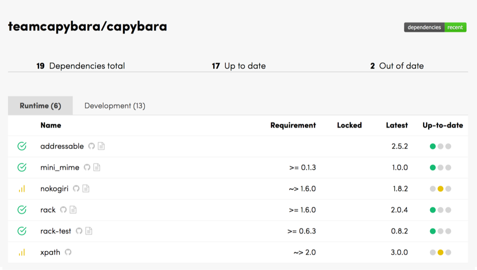
Task: Switch to the Runtime (6) tab
Action: coord(40,106)
